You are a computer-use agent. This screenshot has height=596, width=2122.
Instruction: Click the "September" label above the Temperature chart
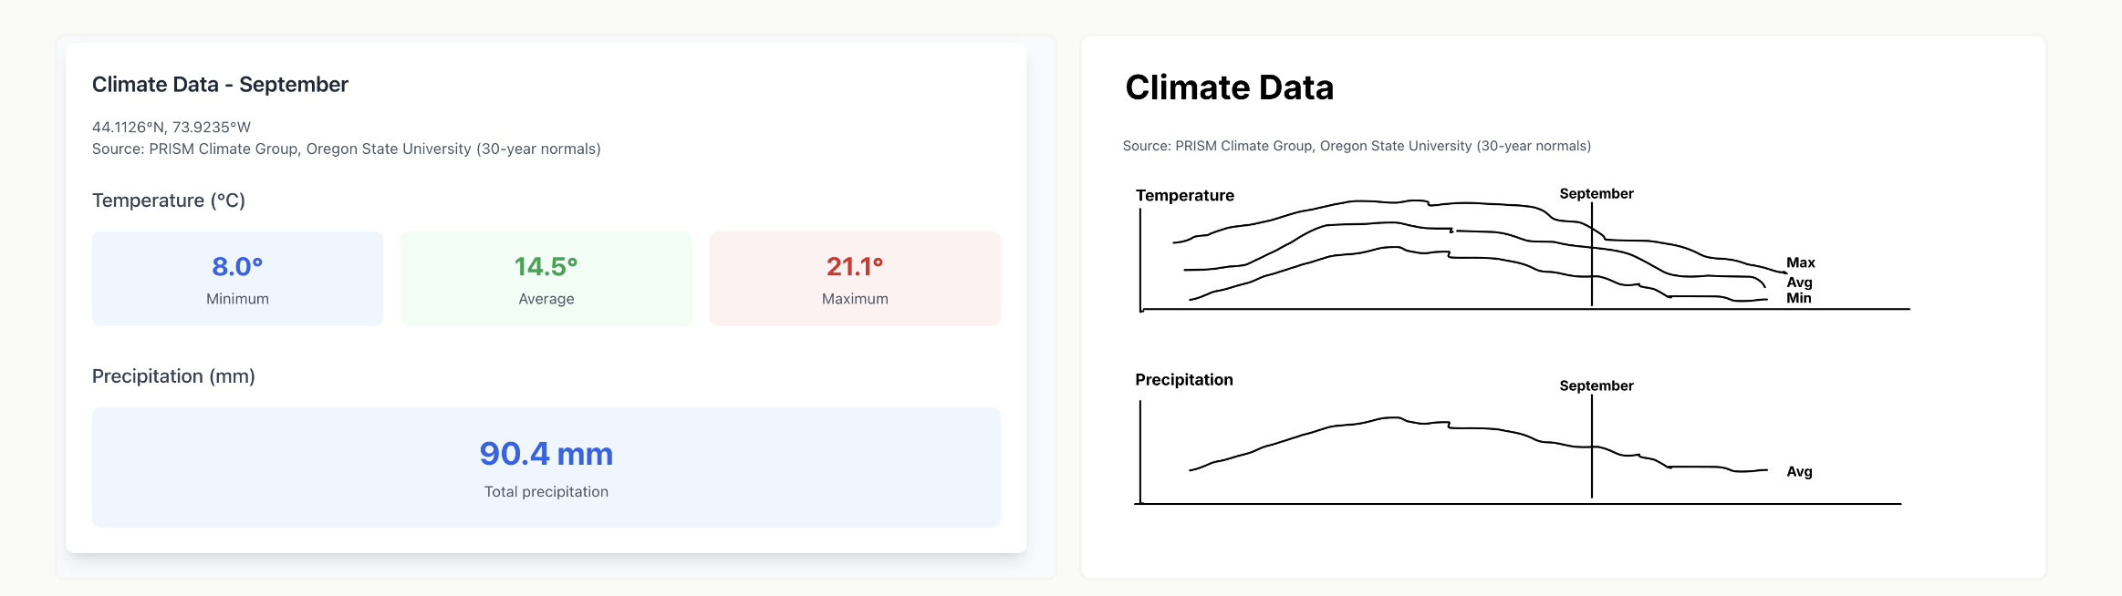point(1597,193)
